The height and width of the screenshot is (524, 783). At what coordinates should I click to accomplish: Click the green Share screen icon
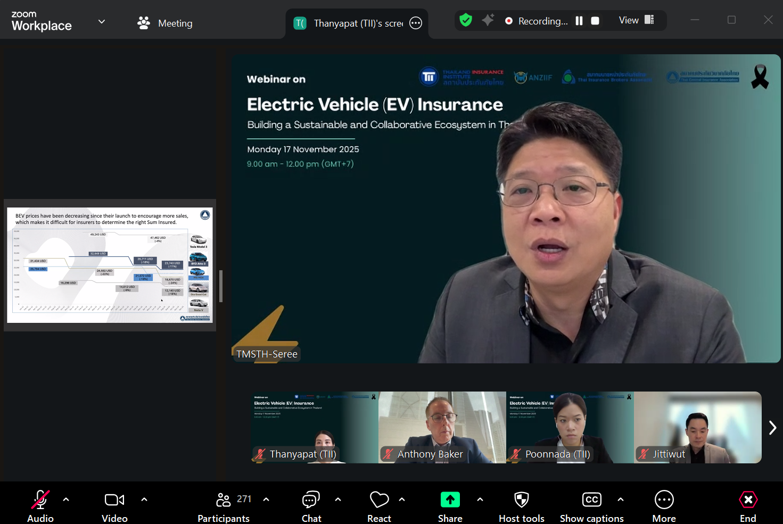point(450,500)
